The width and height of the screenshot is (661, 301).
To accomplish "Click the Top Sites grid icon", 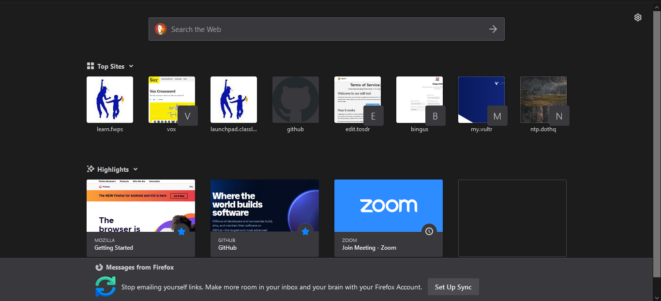I will 90,66.
